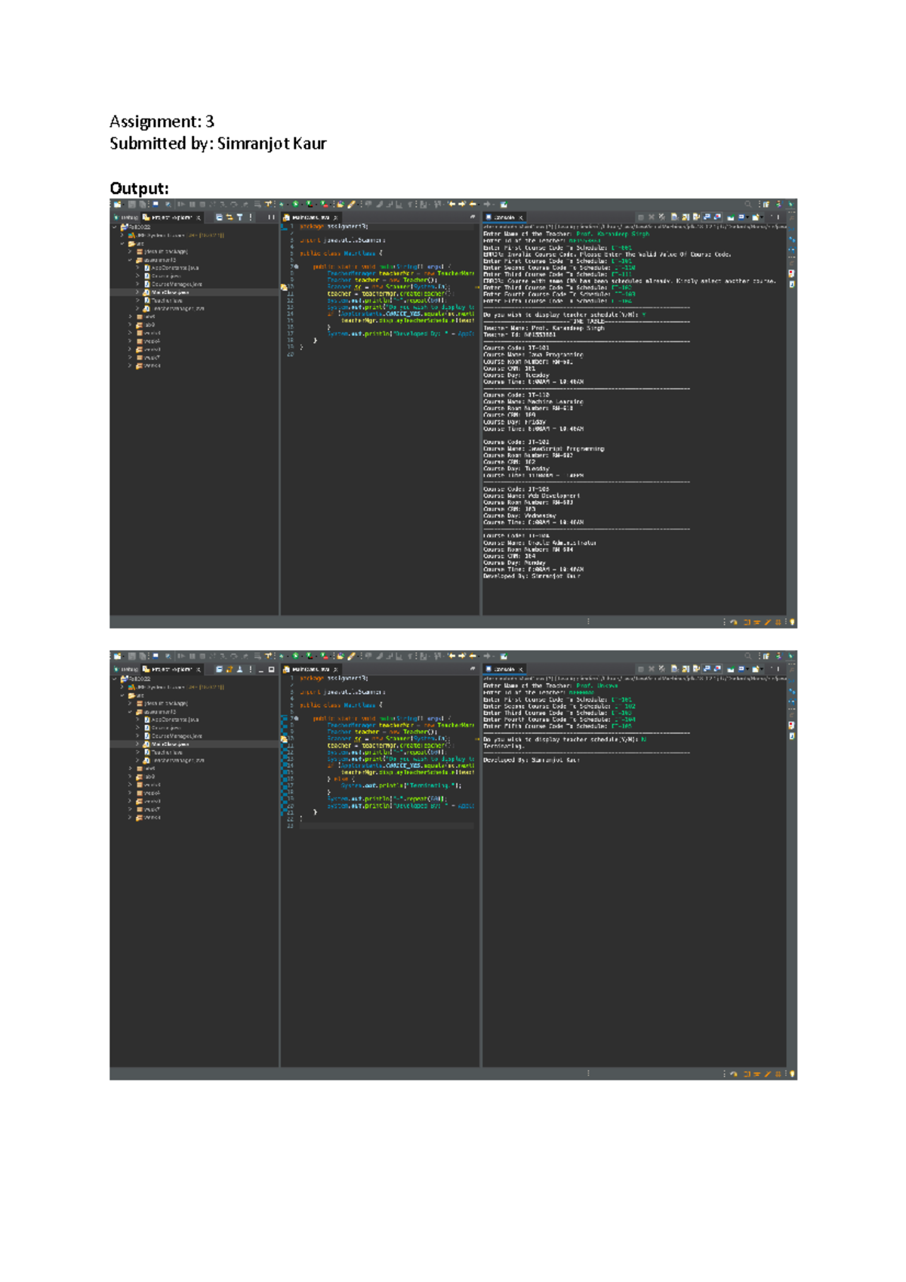Toggle Scroll Lock in first screenshot's console toolbar
The height and width of the screenshot is (1282, 906).
pos(685,217)
